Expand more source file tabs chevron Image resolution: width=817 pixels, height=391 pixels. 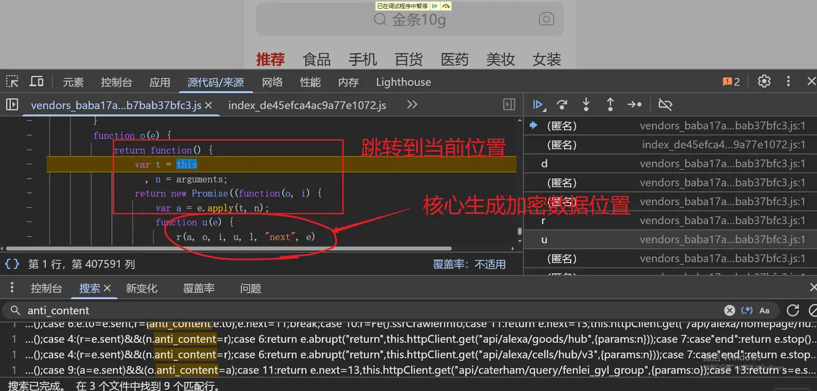(x=412, y=104)
